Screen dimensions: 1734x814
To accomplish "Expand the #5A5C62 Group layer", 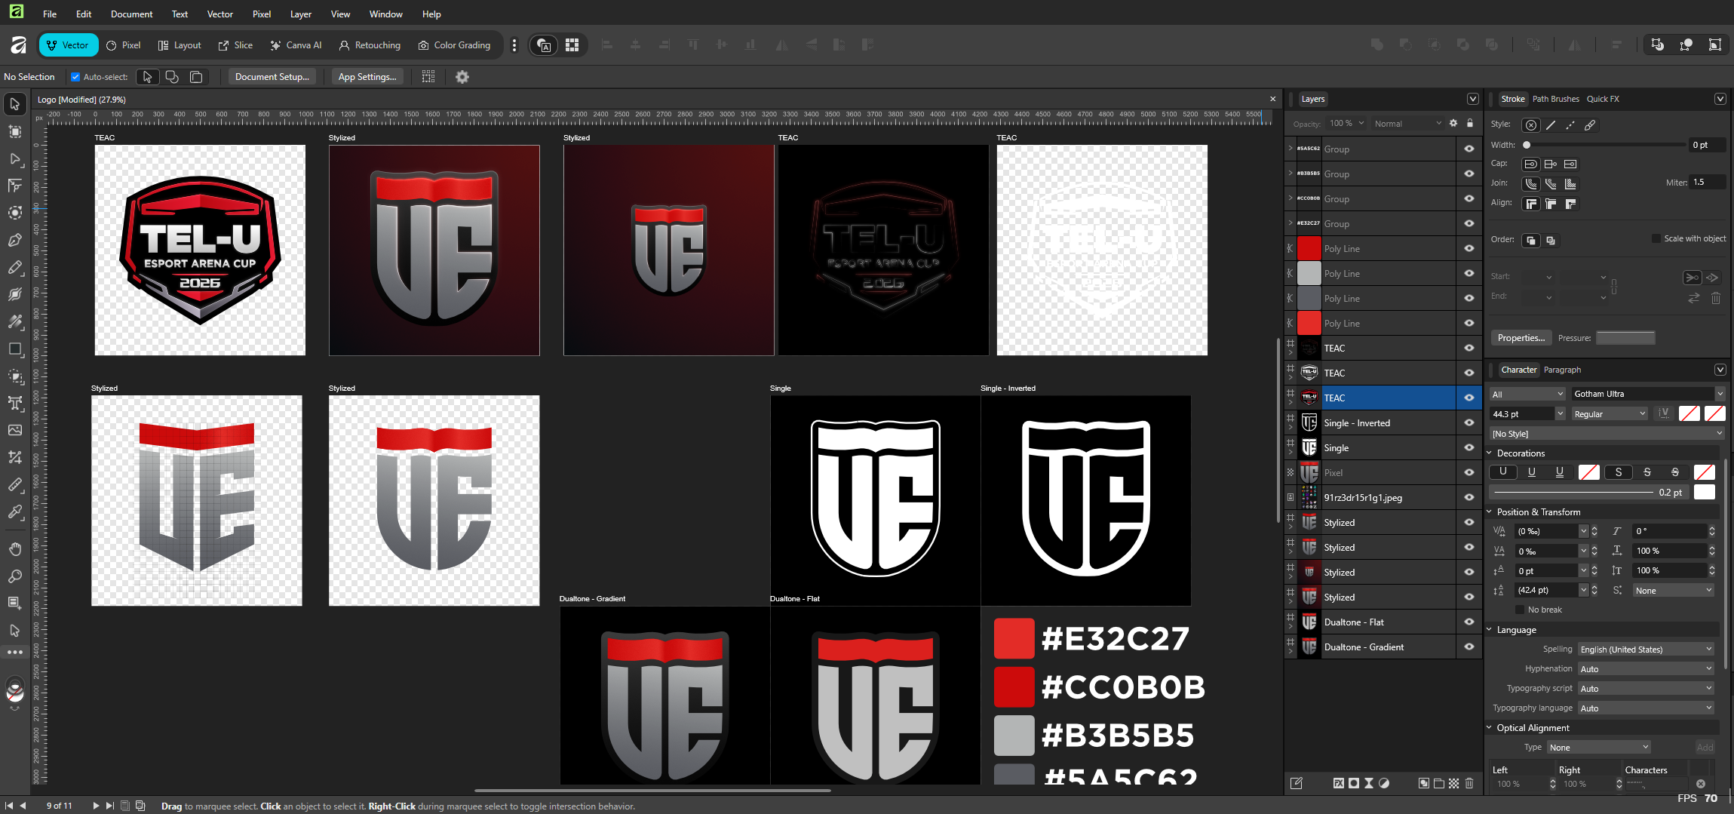I will tap(1291, 149).
